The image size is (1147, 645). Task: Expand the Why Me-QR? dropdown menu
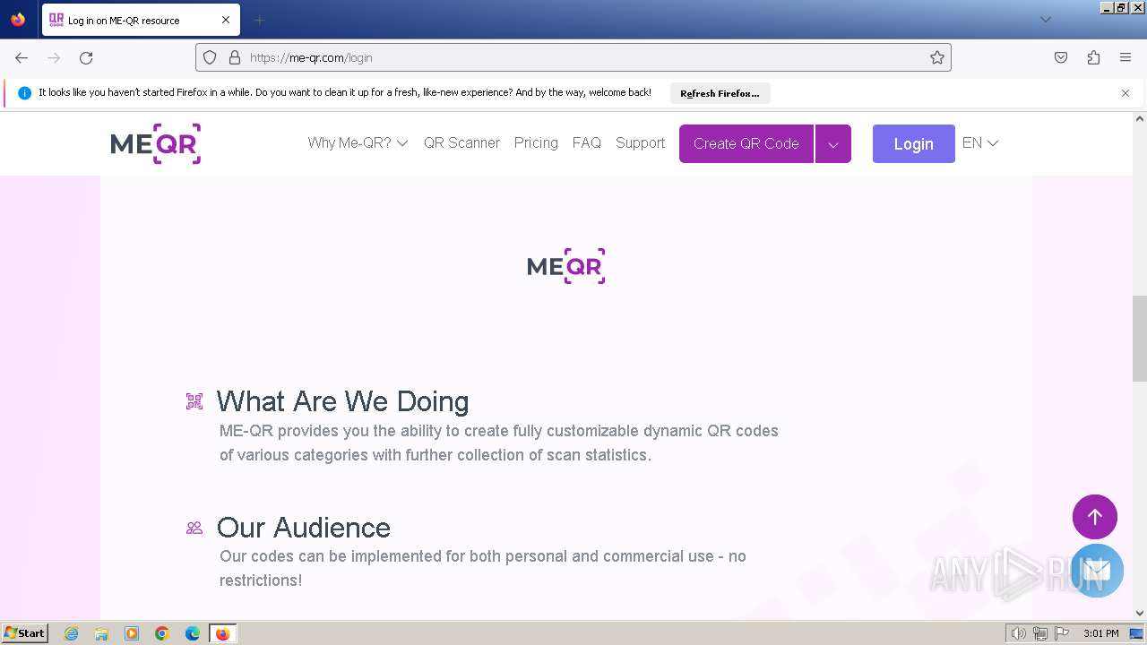358,143
